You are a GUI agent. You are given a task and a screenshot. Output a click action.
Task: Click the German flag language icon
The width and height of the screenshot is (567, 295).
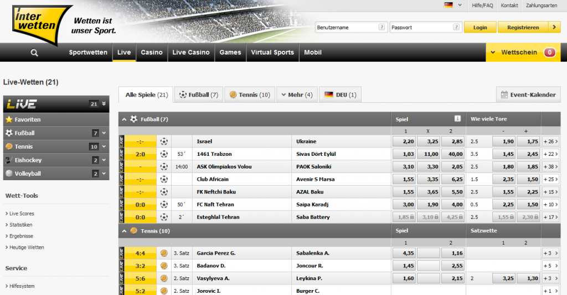[x=449, y=5]
